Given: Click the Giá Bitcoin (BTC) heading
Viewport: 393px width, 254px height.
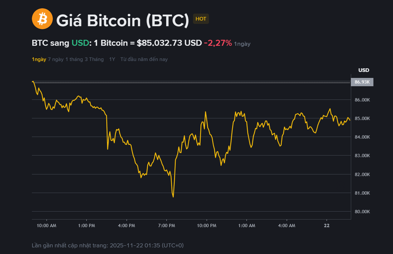Looking at the screenshot, I should pos(123,20).
